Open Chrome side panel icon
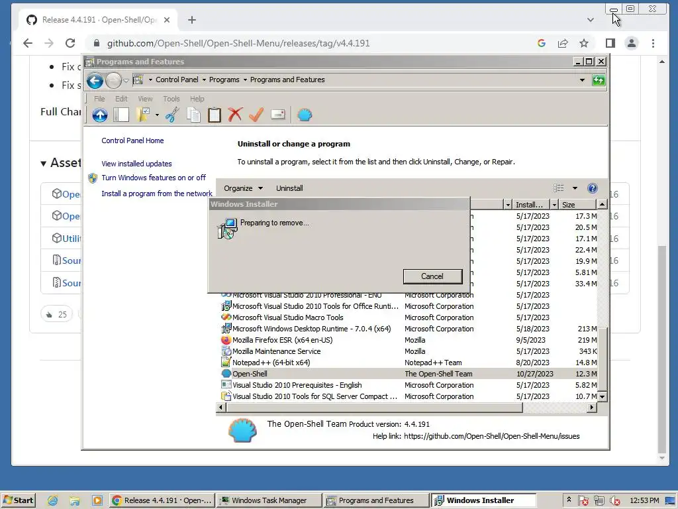Viewport: 678px width, 509px height. (610, 43)
